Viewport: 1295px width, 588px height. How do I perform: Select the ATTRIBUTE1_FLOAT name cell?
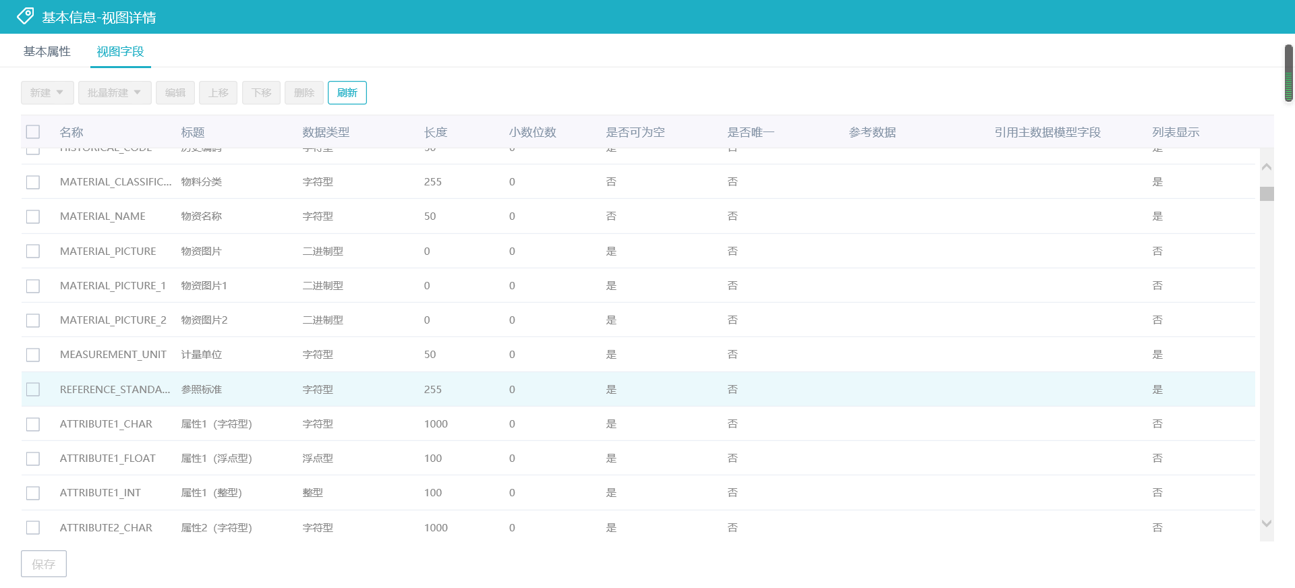click(x=108, y=459)
